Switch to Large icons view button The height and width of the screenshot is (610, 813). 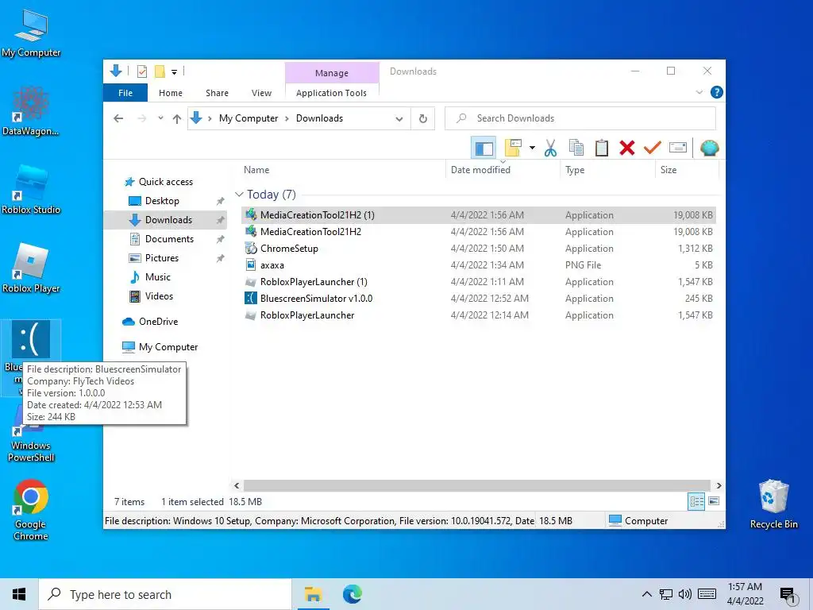point(714,501)
